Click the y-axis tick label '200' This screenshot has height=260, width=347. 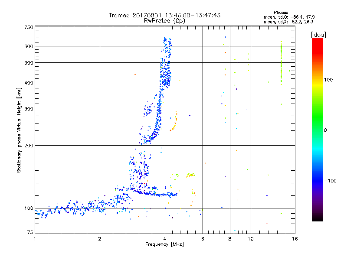click(29, 146)
